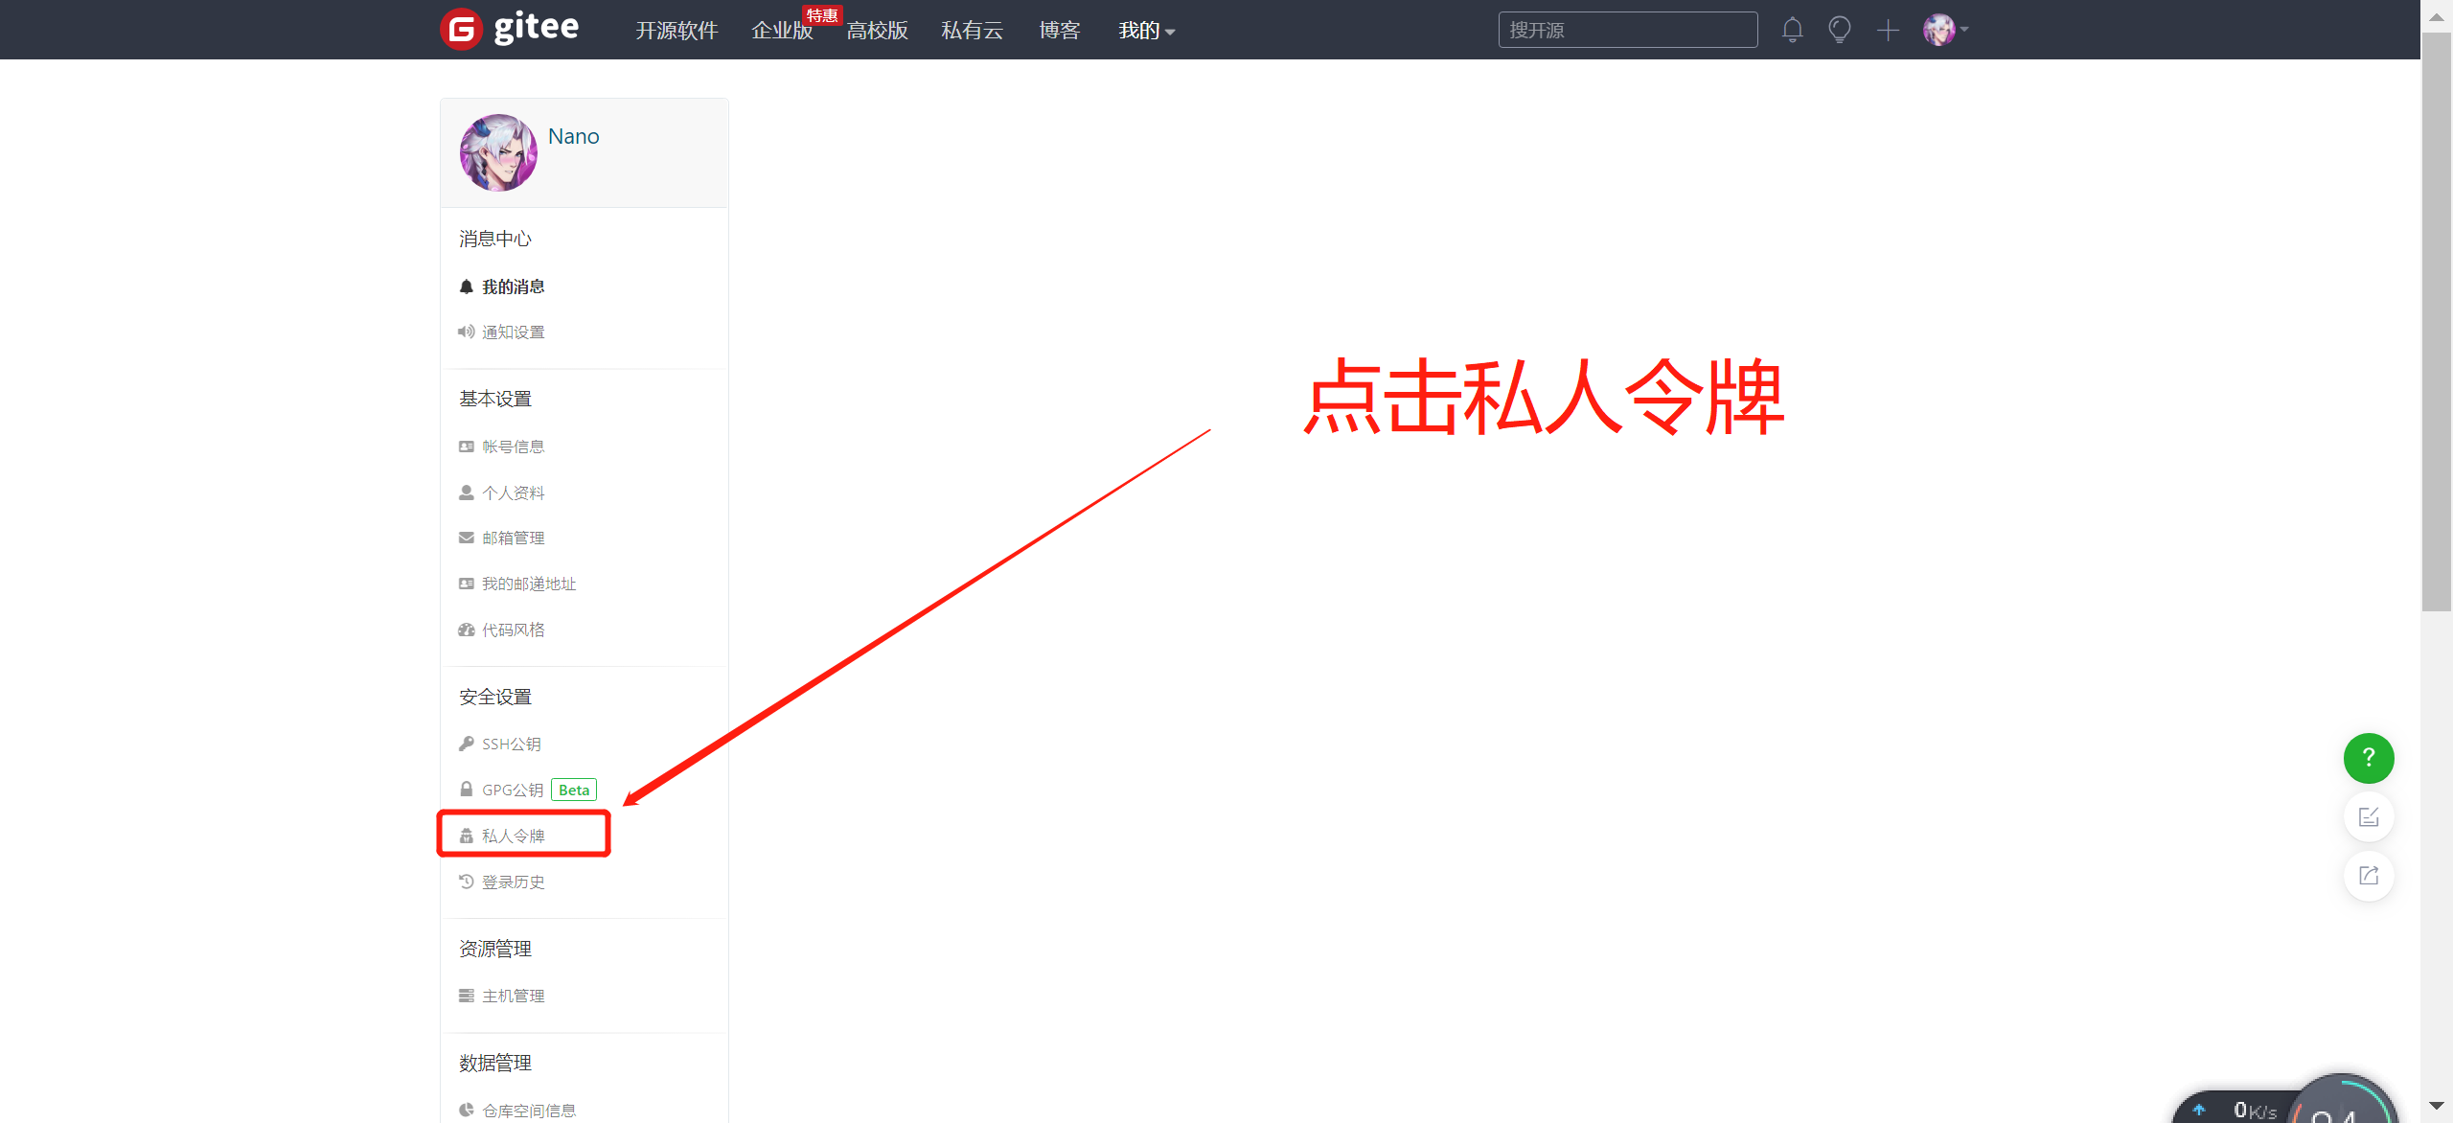The image size is (2453, 1123).
Task: Click the bell icon beside 我的消息
Action: [x=467, y=286]
